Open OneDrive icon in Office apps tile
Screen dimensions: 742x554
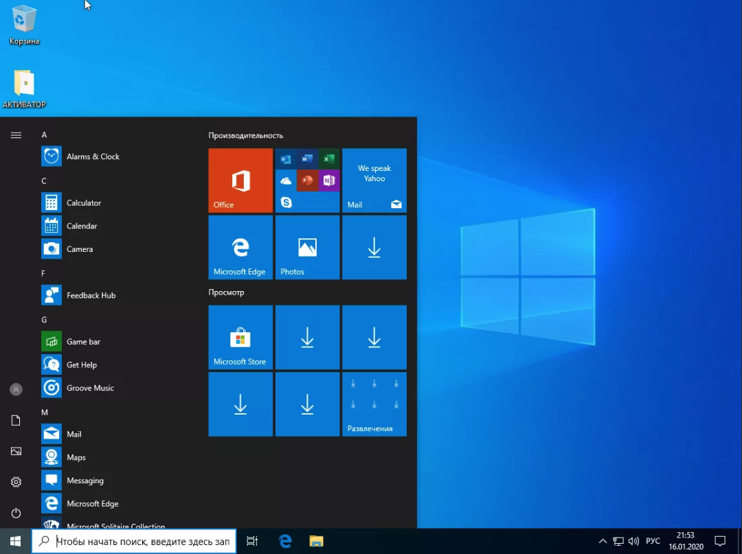(286, 181)
